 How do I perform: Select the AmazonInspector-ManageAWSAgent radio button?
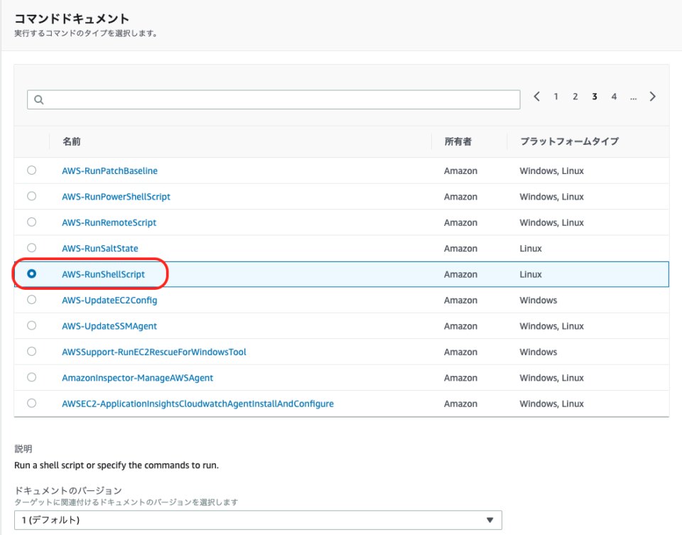tap(31, 377)
